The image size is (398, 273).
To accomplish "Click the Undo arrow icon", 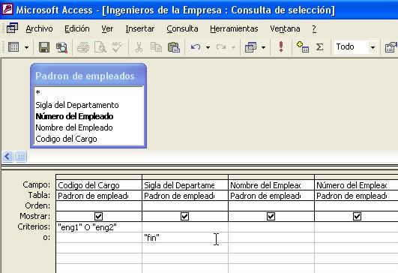I will pyautogui.click(x=196, y=47).
